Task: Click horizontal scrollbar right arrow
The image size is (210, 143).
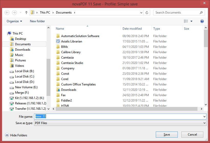Action: click(201, 109)
